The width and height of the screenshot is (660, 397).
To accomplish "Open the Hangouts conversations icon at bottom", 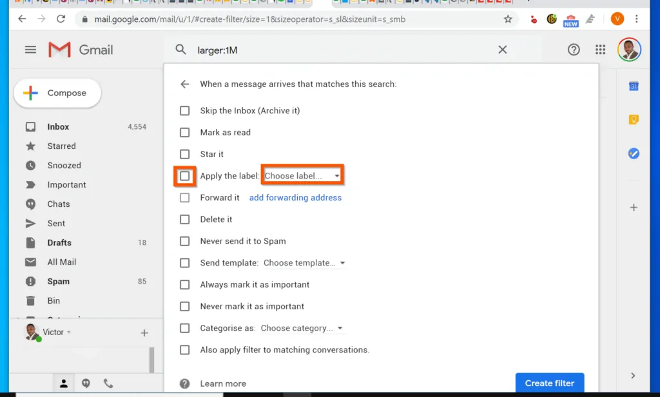I will (86, 383).
